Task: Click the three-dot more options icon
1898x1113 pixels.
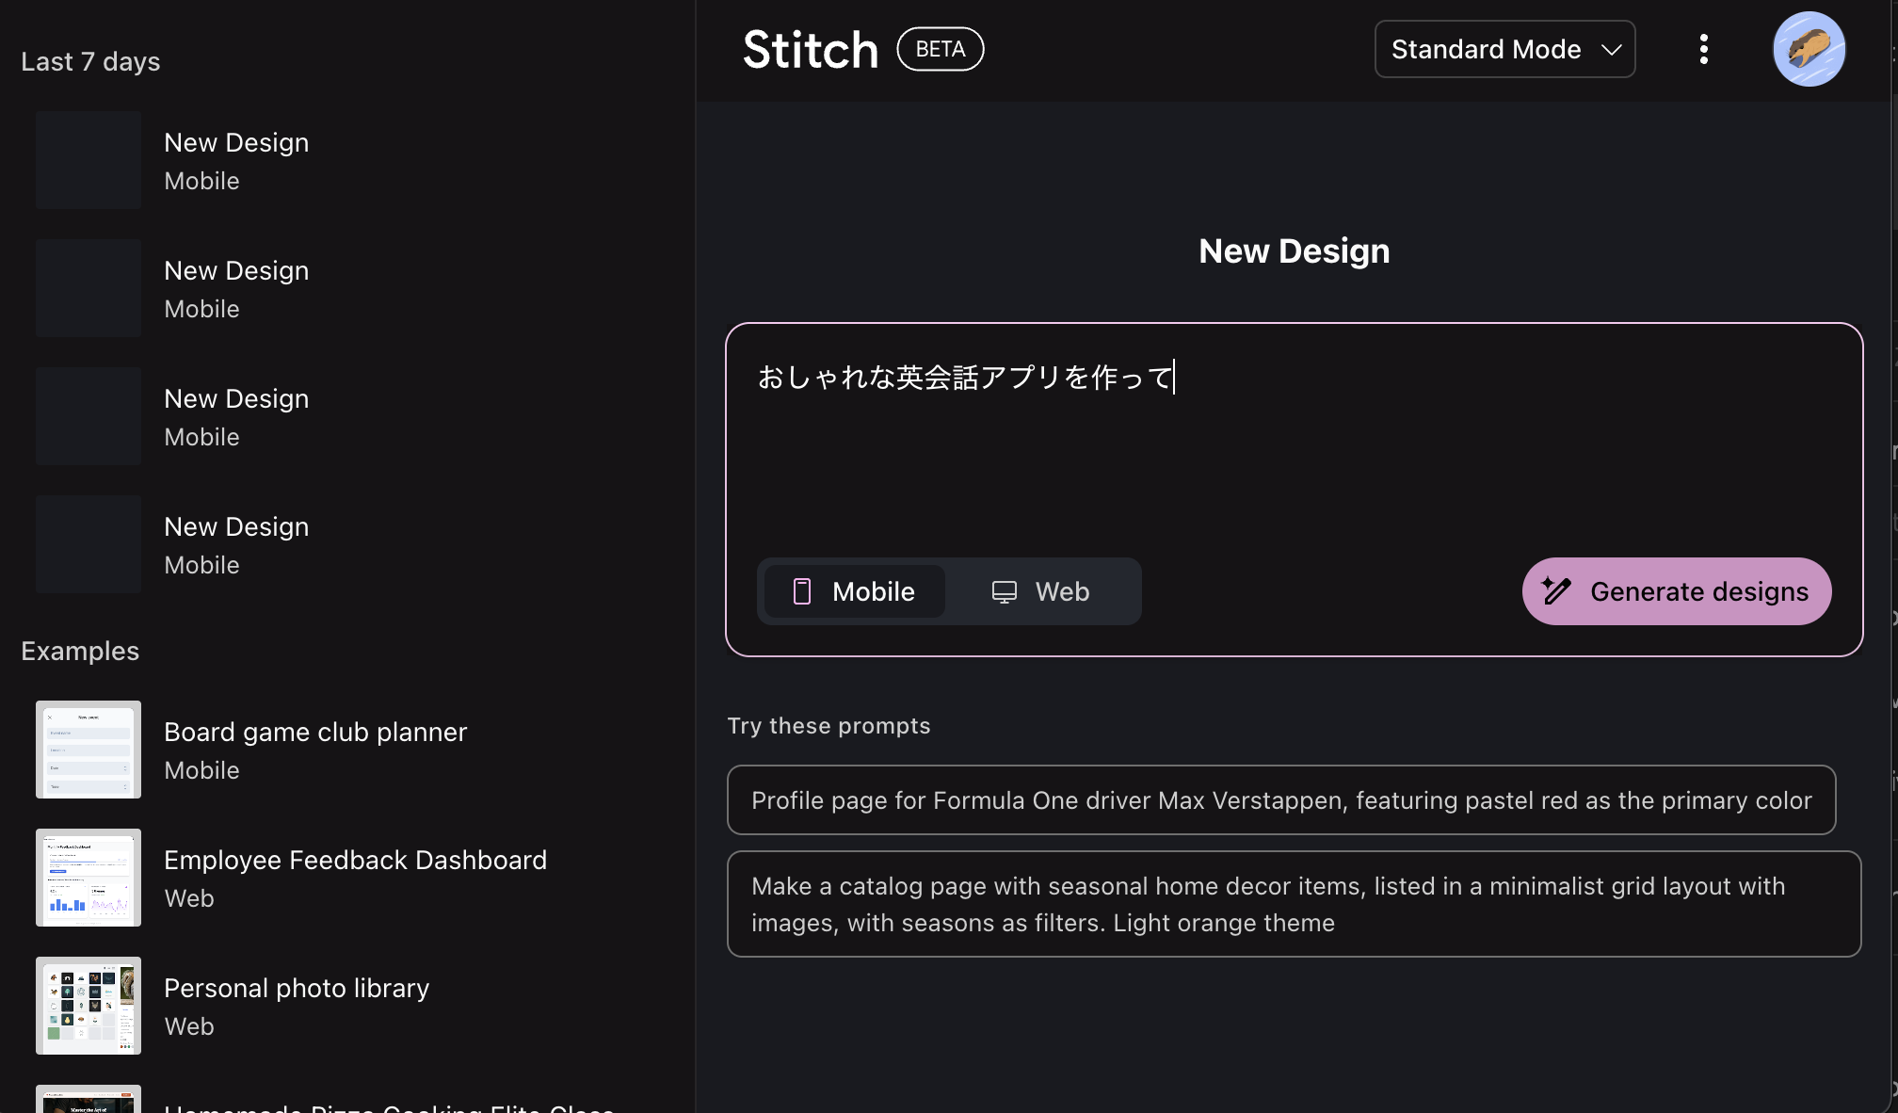Action: pyautogui.click(x=1703, y=49)
